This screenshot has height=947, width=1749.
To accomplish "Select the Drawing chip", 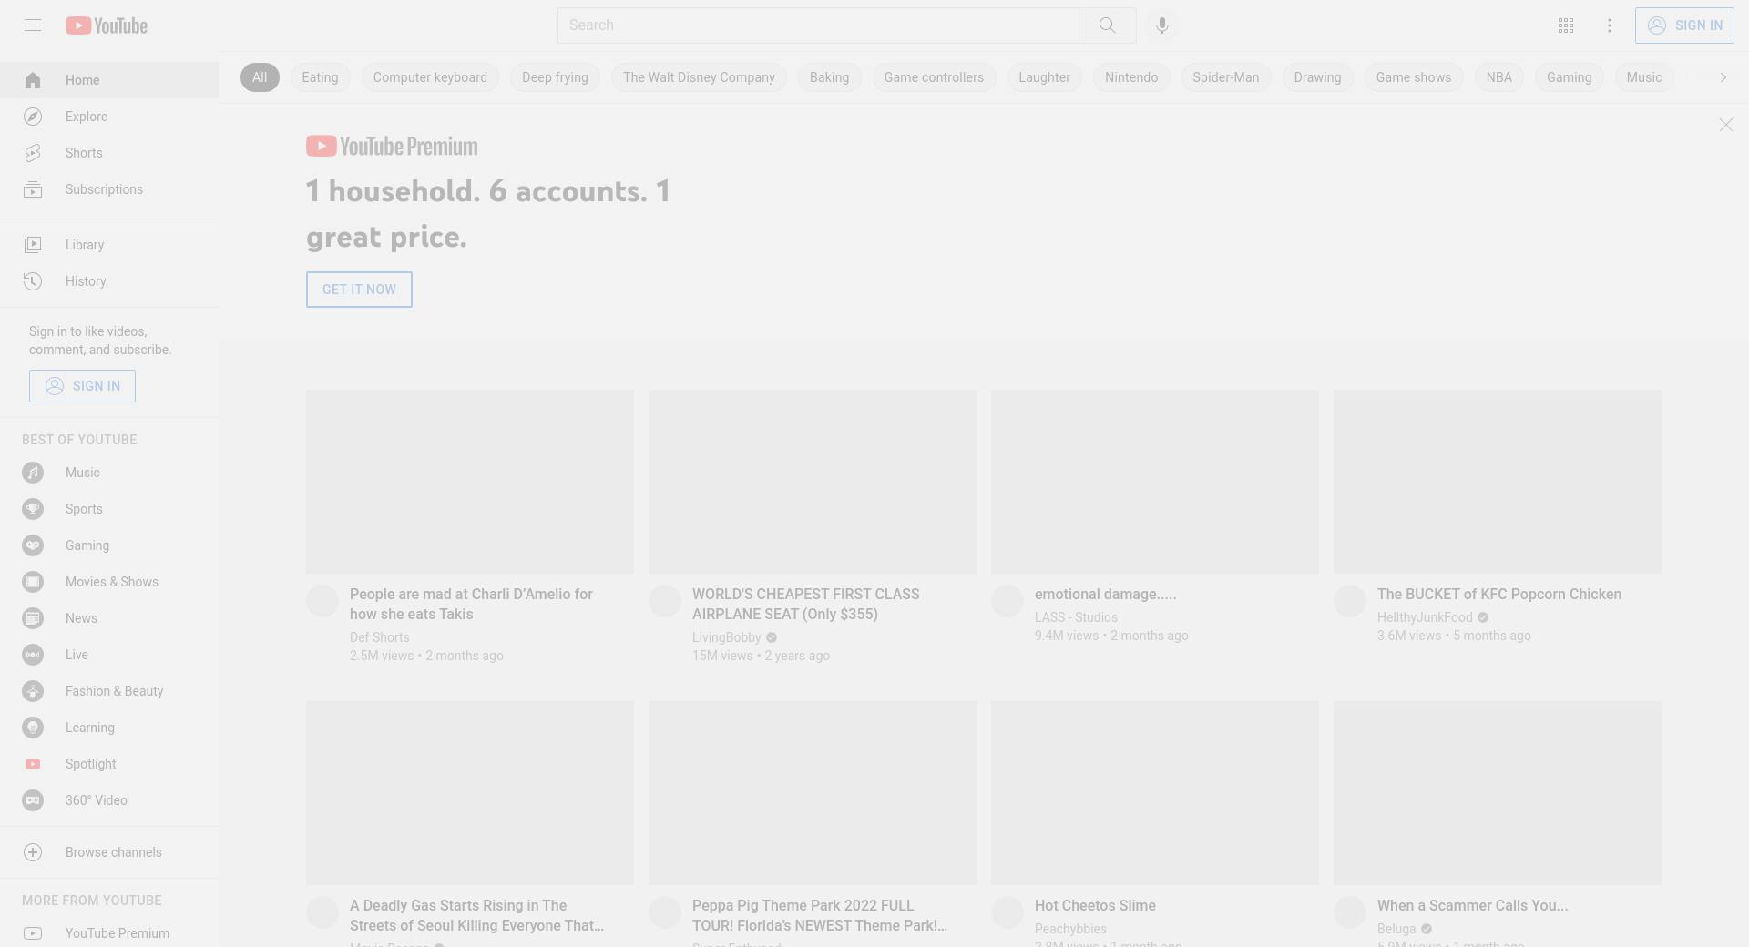I will (x=1317, y=77).
